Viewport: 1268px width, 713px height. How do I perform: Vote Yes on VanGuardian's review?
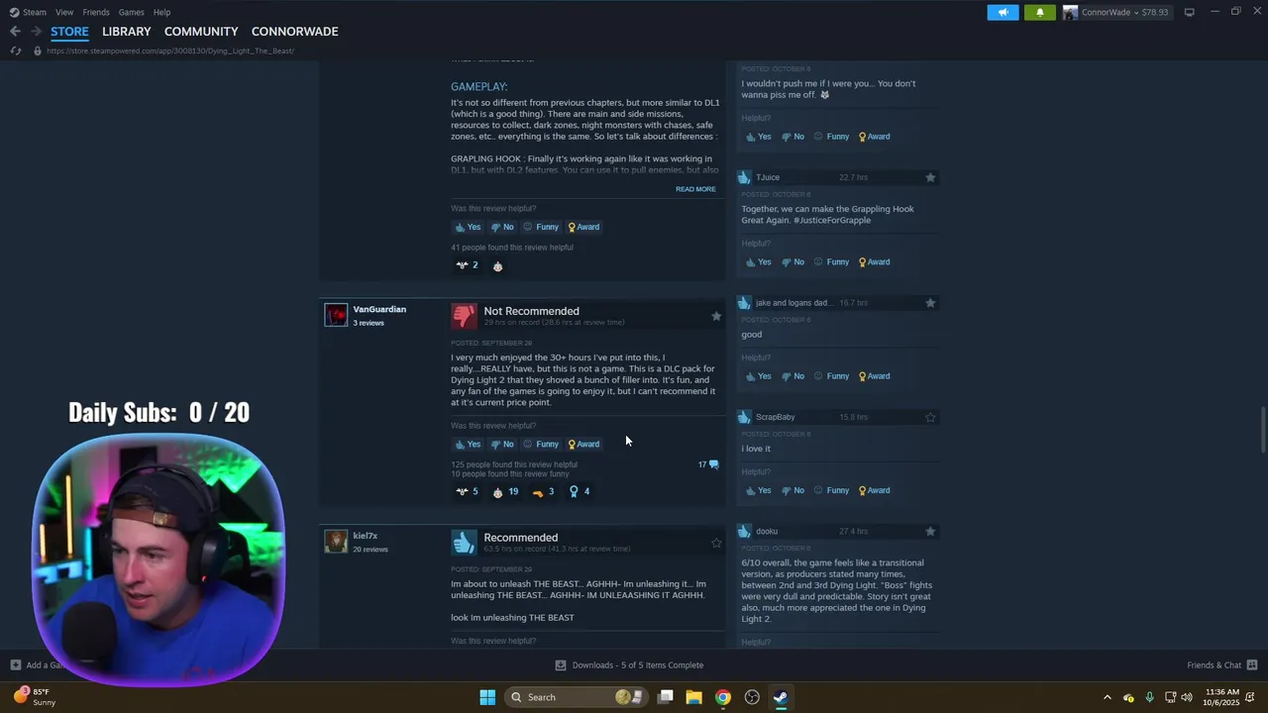pyautogui.click(x=468, y=444)
